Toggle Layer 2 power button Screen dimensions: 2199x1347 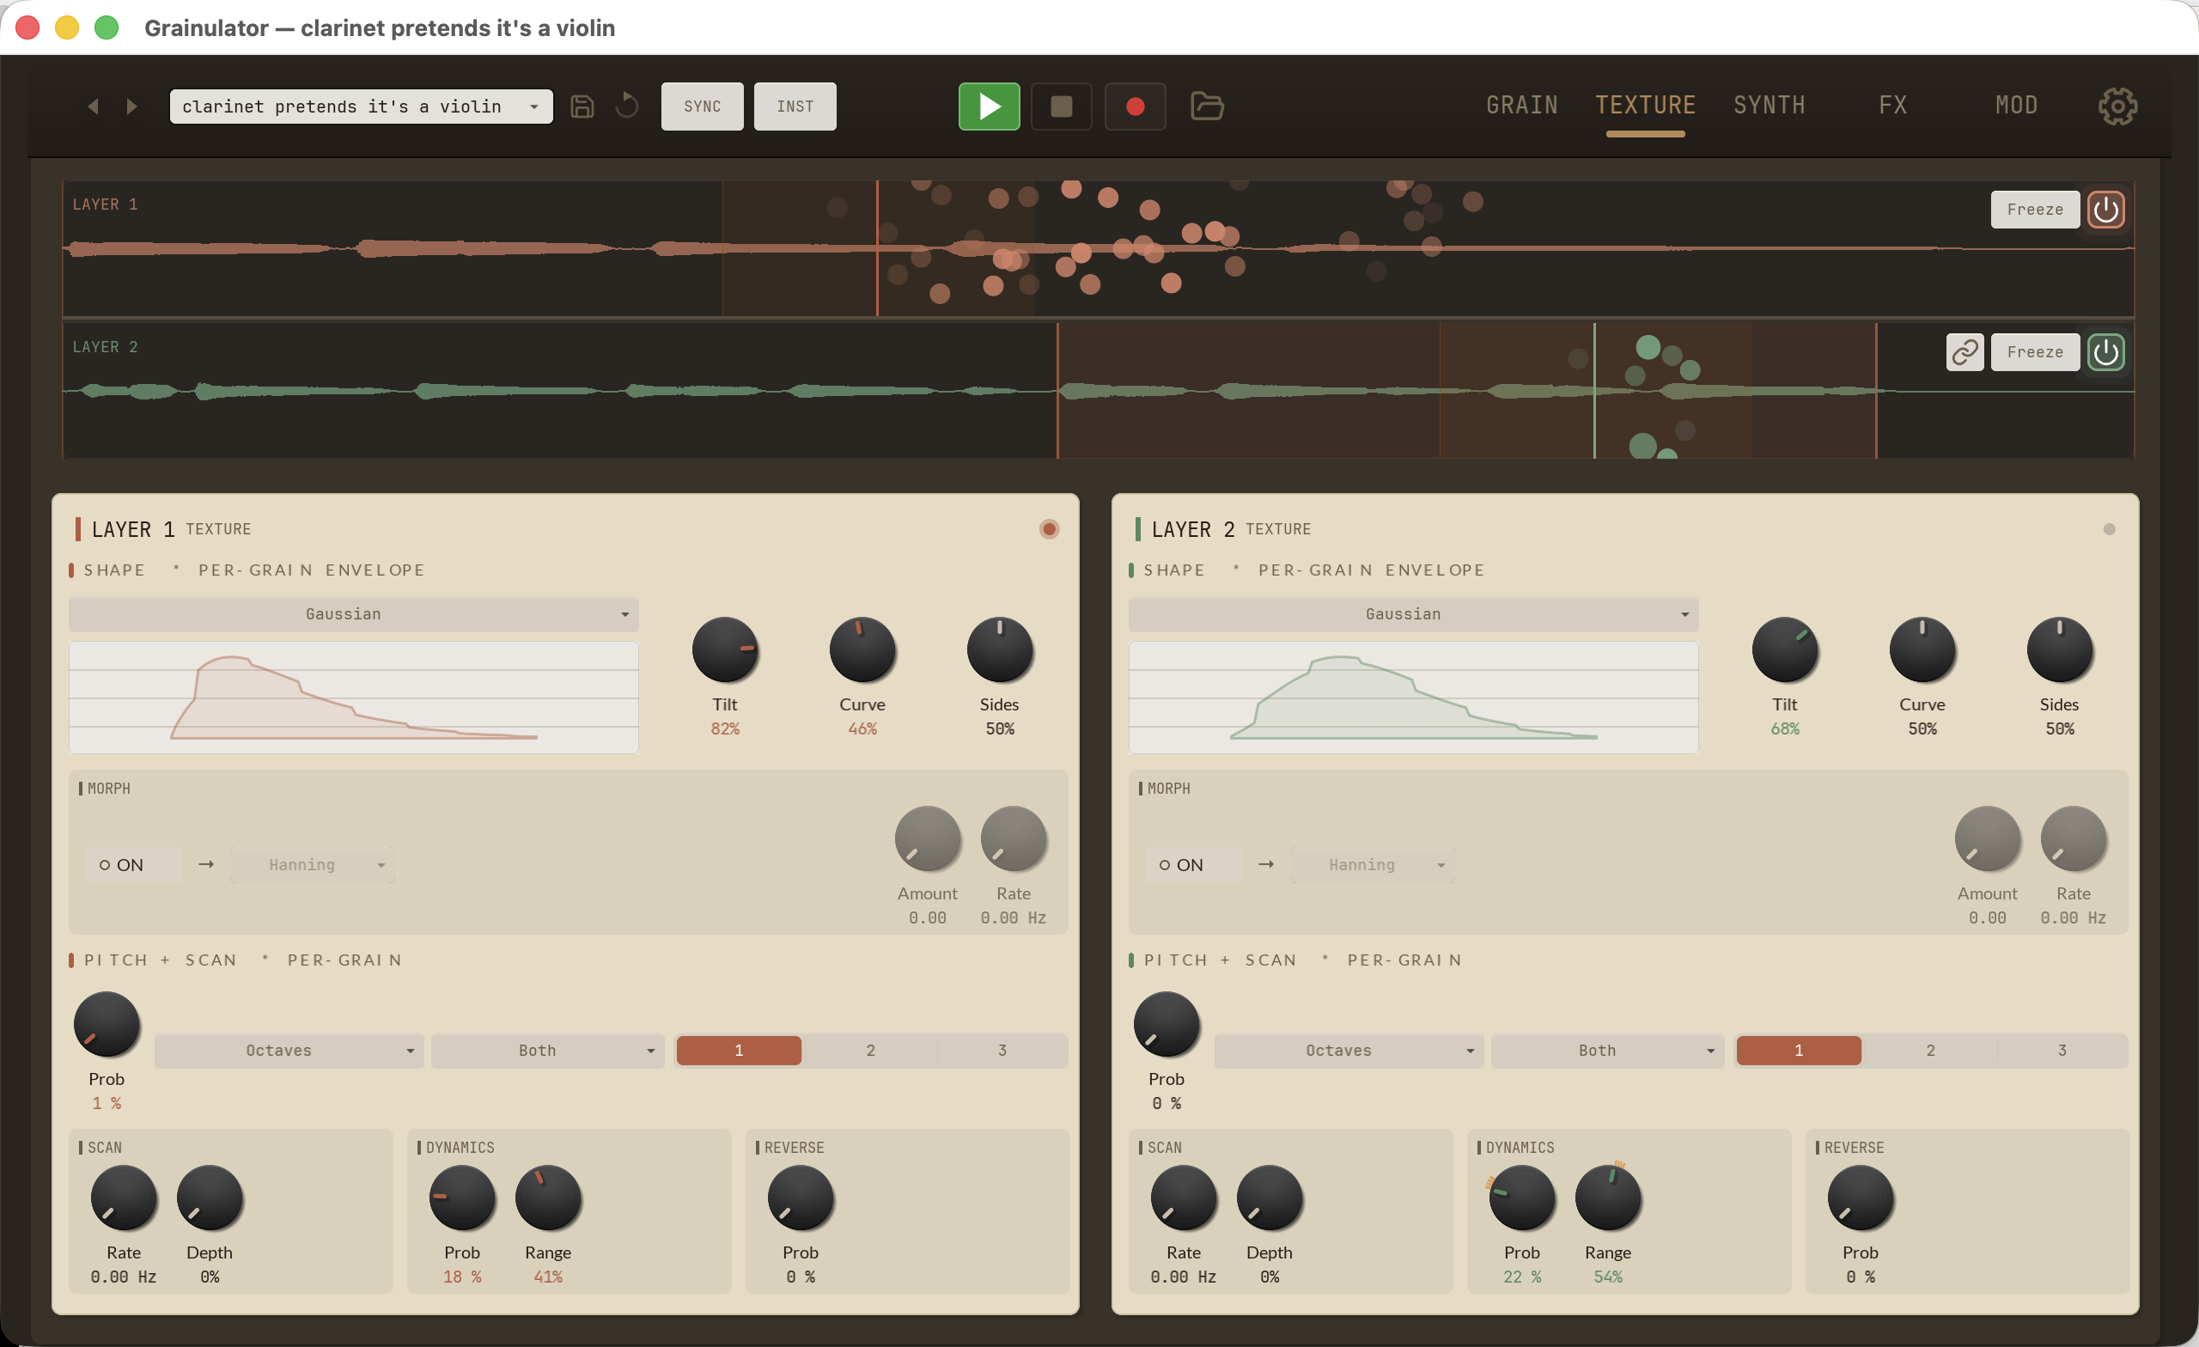[2105, 351]
